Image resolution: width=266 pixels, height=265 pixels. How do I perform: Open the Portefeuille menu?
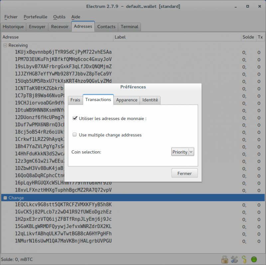pyautogui.click(x=36, y=17)
